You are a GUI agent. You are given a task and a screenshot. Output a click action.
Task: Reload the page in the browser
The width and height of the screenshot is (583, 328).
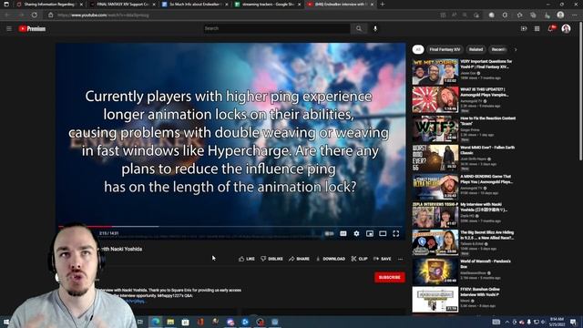click(x=35, y=15)
